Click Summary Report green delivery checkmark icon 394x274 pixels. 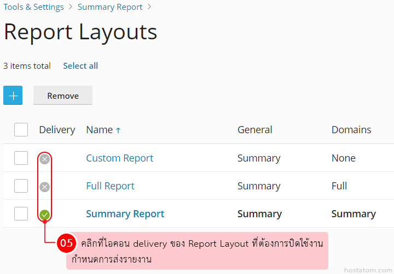pyautogui.click(x=45, y=215)
